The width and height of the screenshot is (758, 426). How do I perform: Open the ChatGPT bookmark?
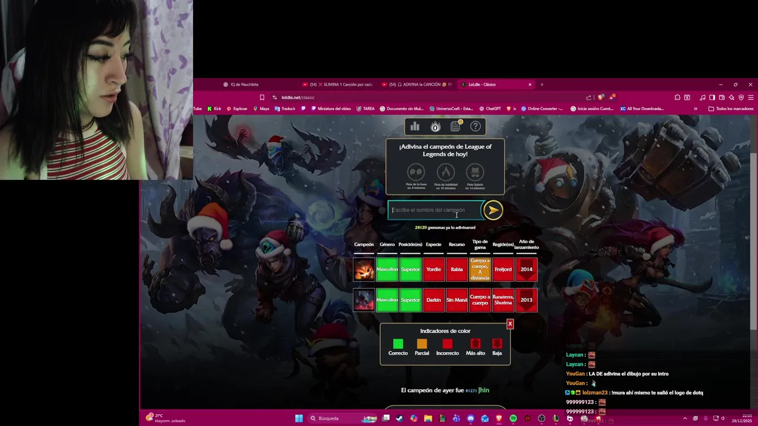(x=490, y=109)
